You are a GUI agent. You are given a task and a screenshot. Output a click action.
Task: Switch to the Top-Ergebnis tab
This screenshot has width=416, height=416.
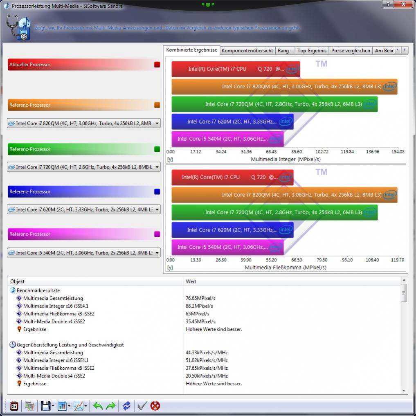click(x=312, y=50)
